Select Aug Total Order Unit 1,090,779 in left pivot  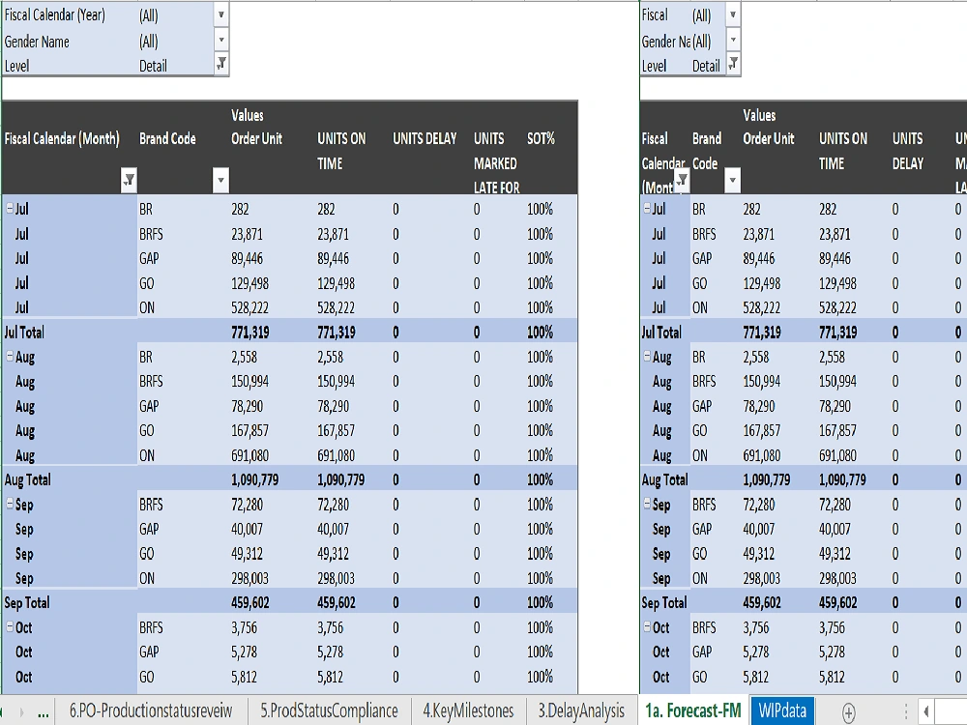pyautogui.click(x=254, y=479)
